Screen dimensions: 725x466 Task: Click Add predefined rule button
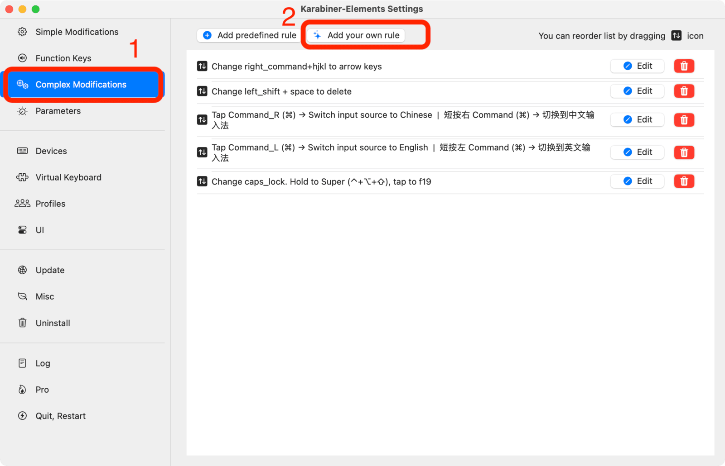249,35
